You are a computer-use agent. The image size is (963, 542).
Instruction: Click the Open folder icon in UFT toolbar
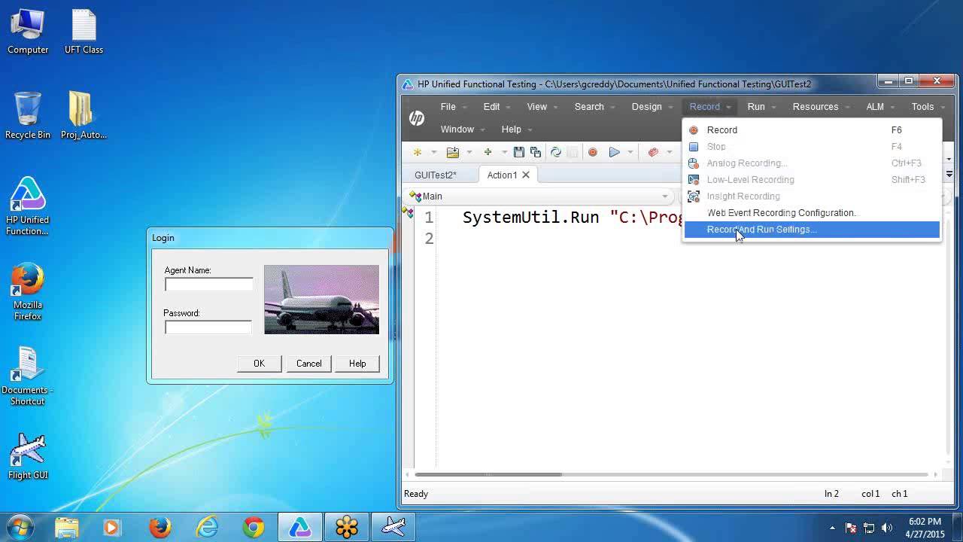[452, 152]
